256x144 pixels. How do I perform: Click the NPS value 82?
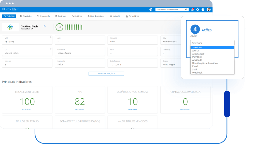pos(80,102)
